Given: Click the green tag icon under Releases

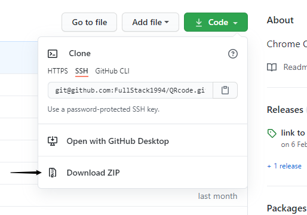Looking at the screenshot, I should 272,133.
